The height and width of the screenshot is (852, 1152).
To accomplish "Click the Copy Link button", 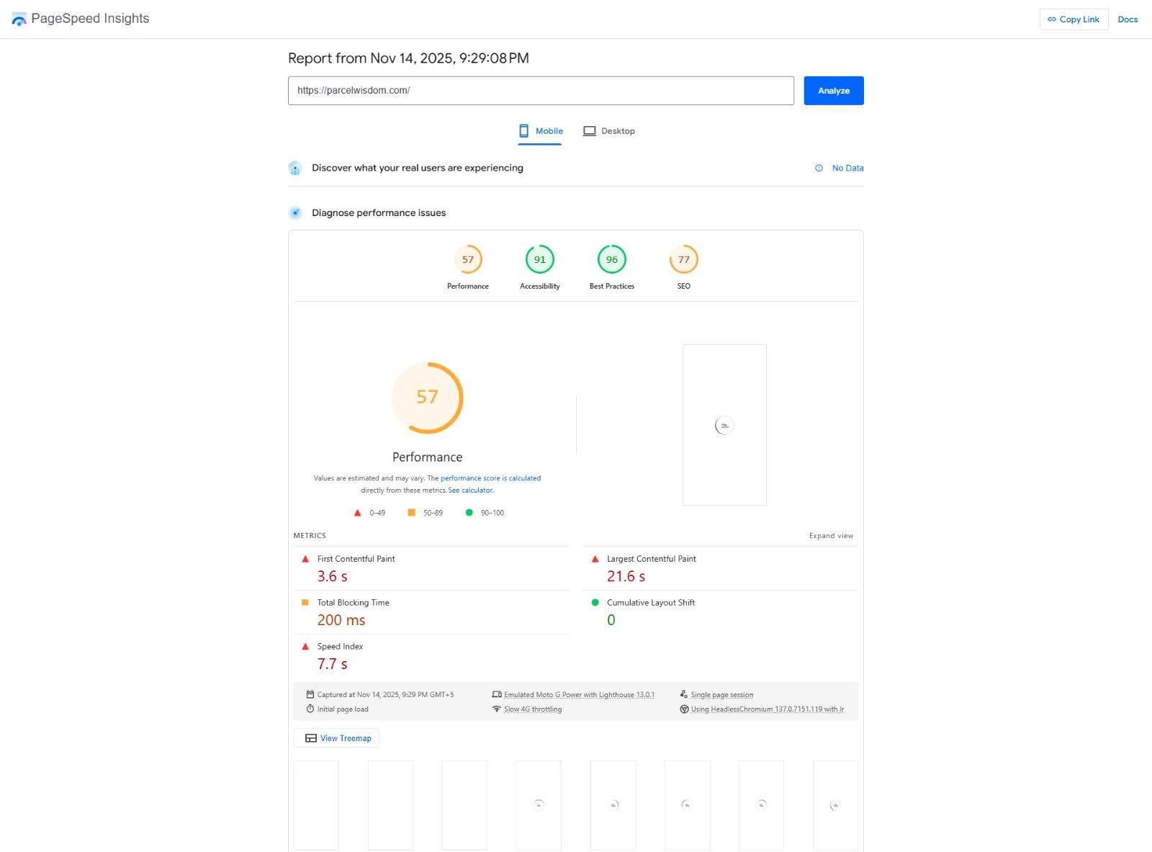I will tap(1074, 19).
